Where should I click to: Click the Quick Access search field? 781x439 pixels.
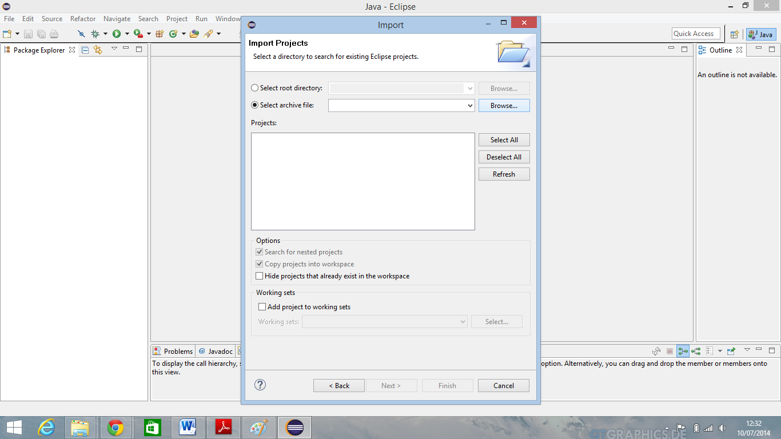pyautogui.click(x=695, y=34)
